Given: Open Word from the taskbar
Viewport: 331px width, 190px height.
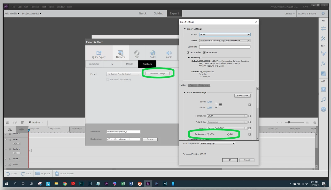Looking at the screenshot, I should coord(131,184).
